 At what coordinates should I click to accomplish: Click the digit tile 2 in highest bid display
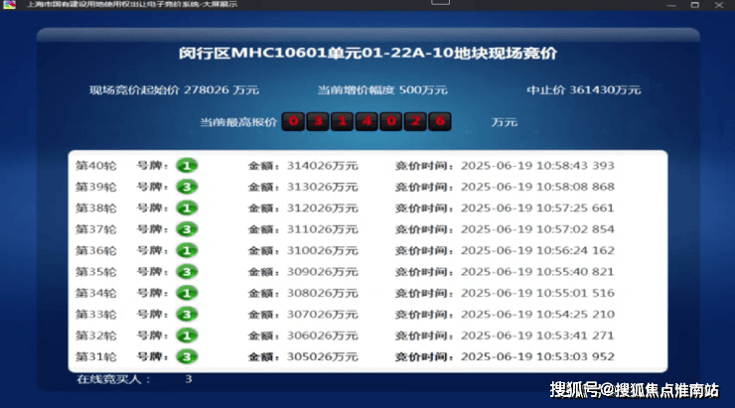pyautogui.click(x=415, y=121)
